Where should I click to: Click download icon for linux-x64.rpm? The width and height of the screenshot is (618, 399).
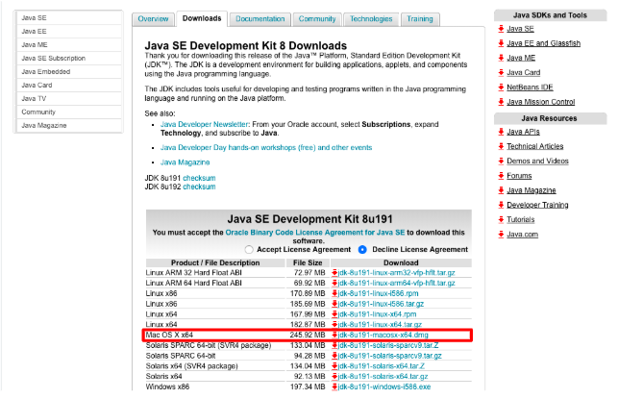coord(334,314)
